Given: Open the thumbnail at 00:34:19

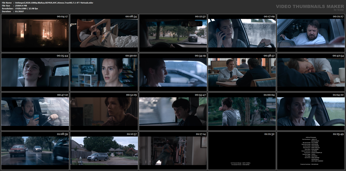Looking at the screenshot, I should 173,72.
